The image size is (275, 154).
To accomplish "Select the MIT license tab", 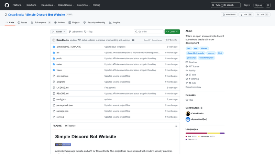I will click(x=70, y=126).
